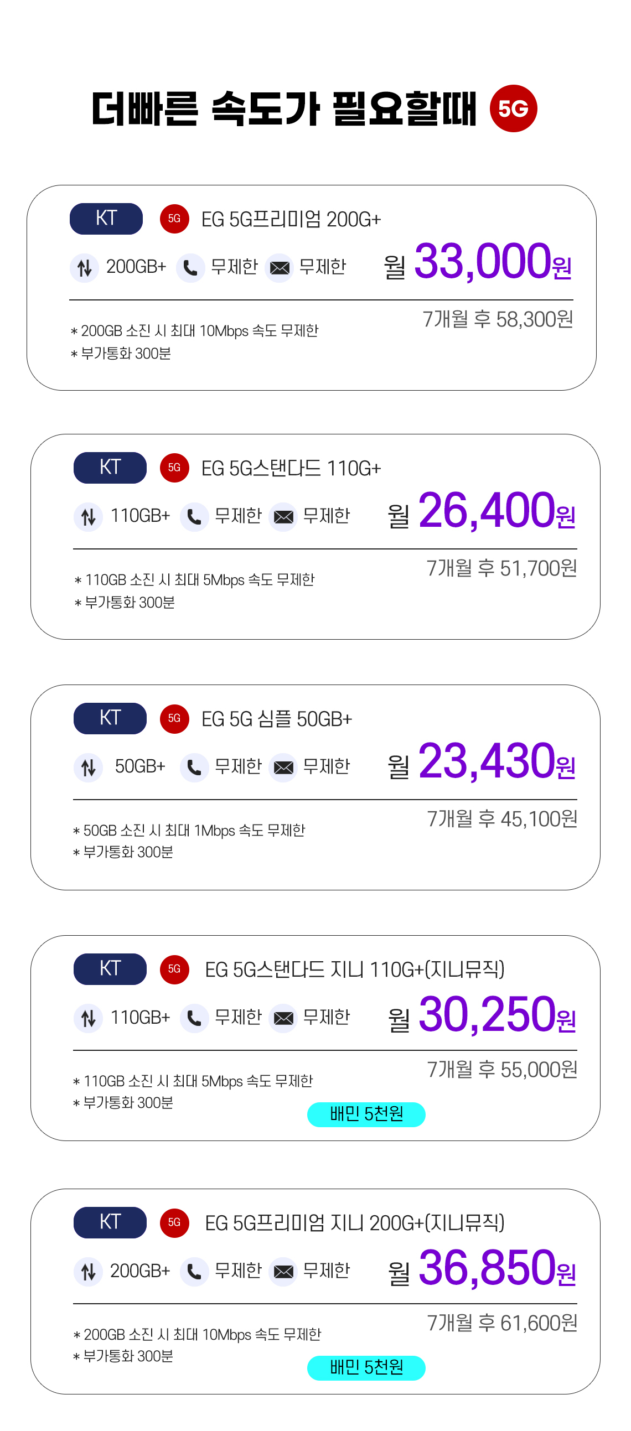Click the 월 23,430원 price
This screenshot has height=1431, width=631.
coord(482,761)
